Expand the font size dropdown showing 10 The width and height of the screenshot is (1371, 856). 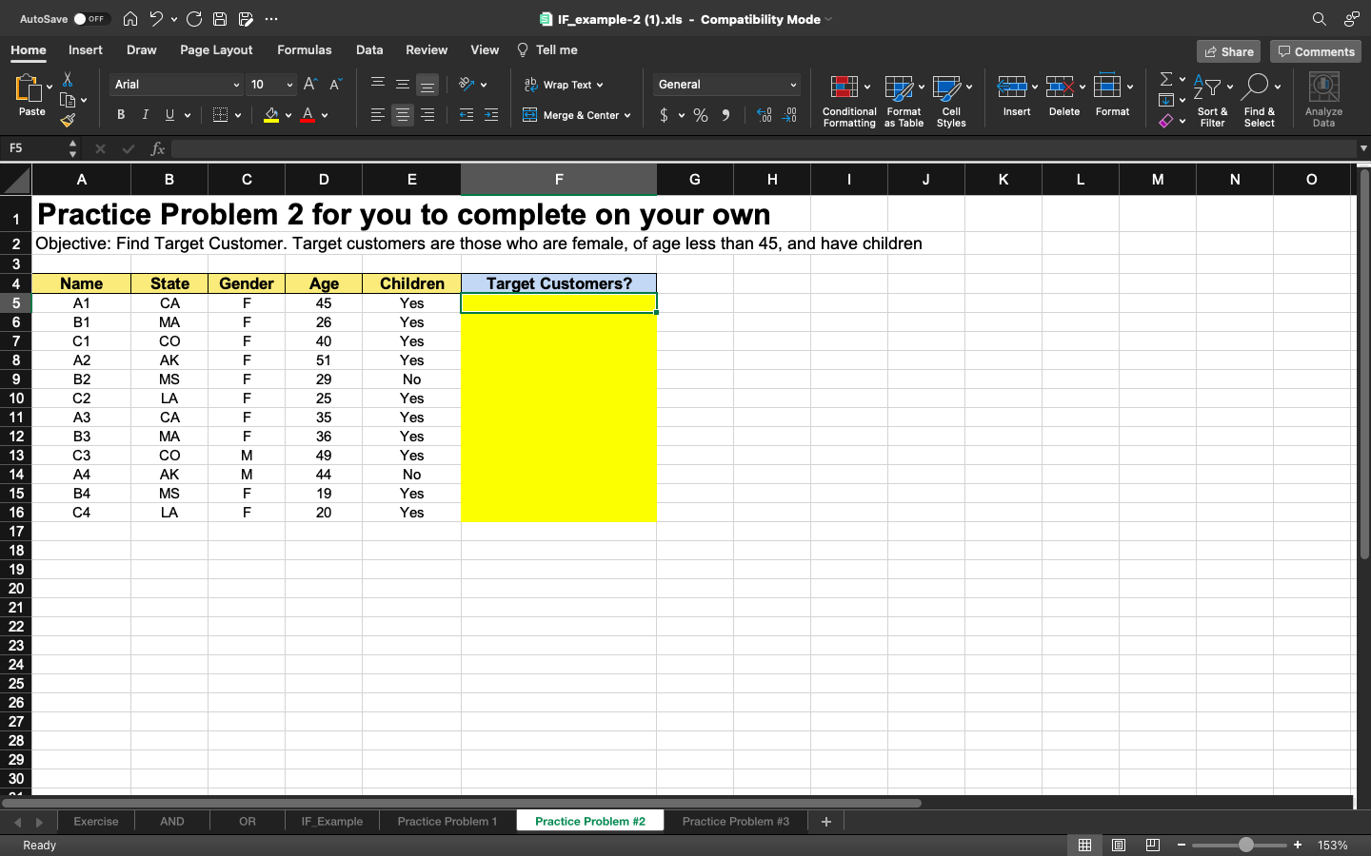(x=291, y=85)
